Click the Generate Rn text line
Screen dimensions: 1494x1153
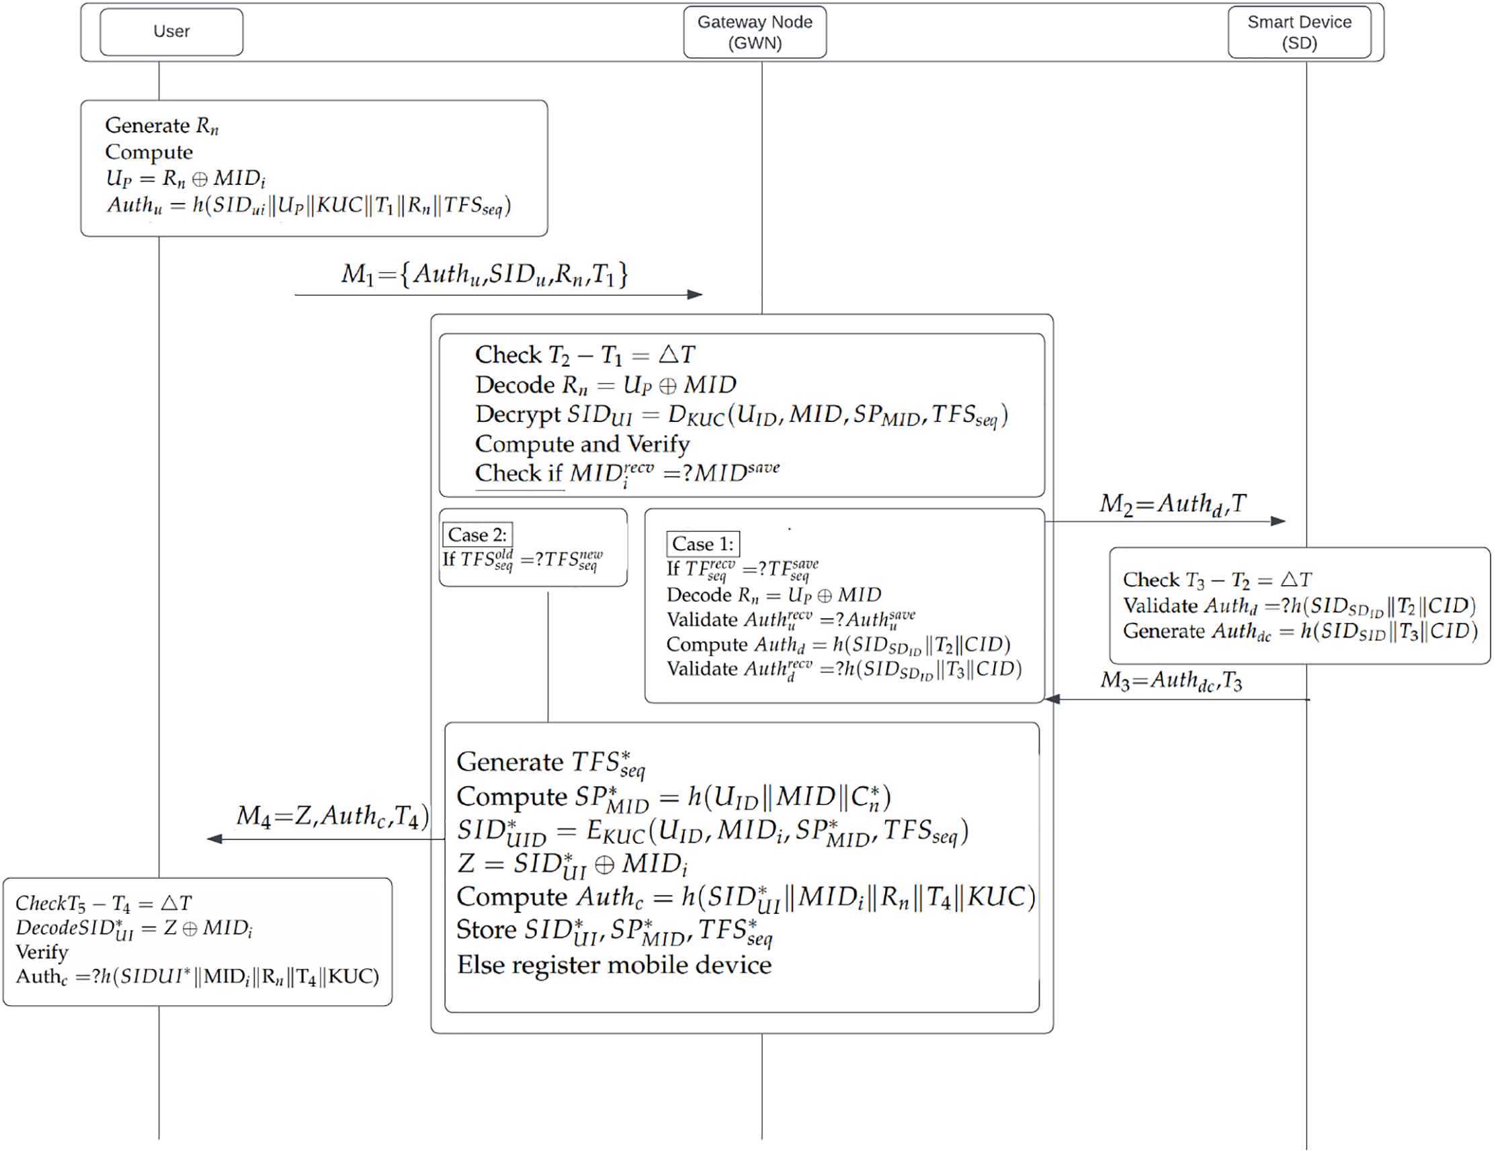(x=161, y=126)
